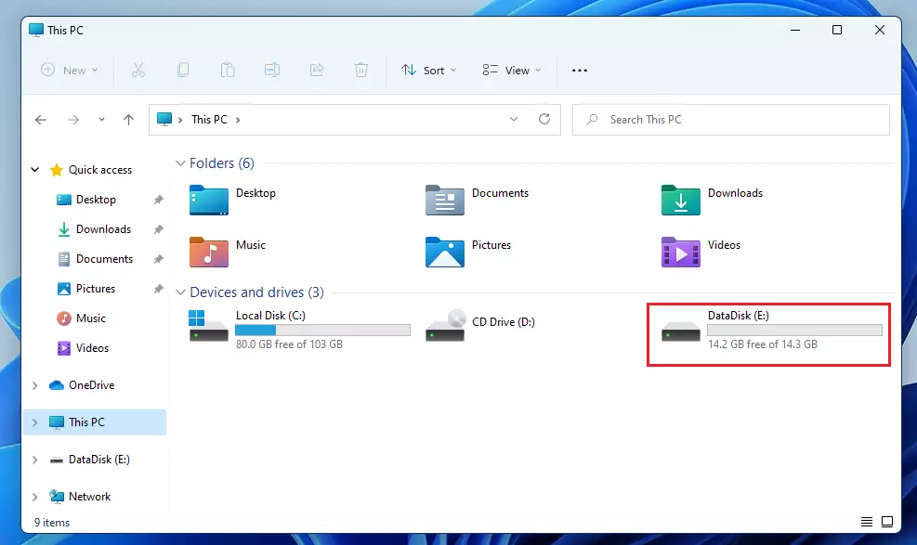Select the Documents folder icon in Folders
Image resolution: width=917 pixels, height=545 pixels.
[x=444, y=201]
